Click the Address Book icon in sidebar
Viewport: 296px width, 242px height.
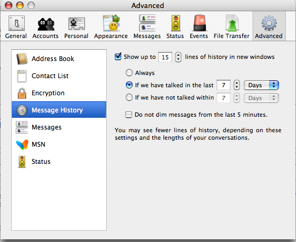(22, 59)
